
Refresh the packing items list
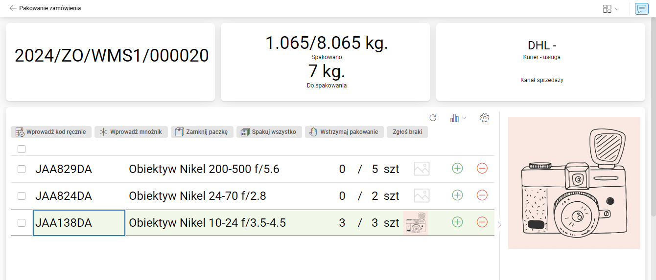click(433, 118)
